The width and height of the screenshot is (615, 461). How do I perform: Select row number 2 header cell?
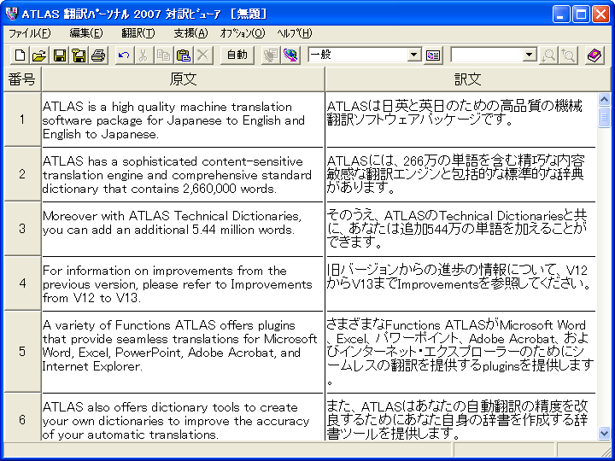coord(22,174)
